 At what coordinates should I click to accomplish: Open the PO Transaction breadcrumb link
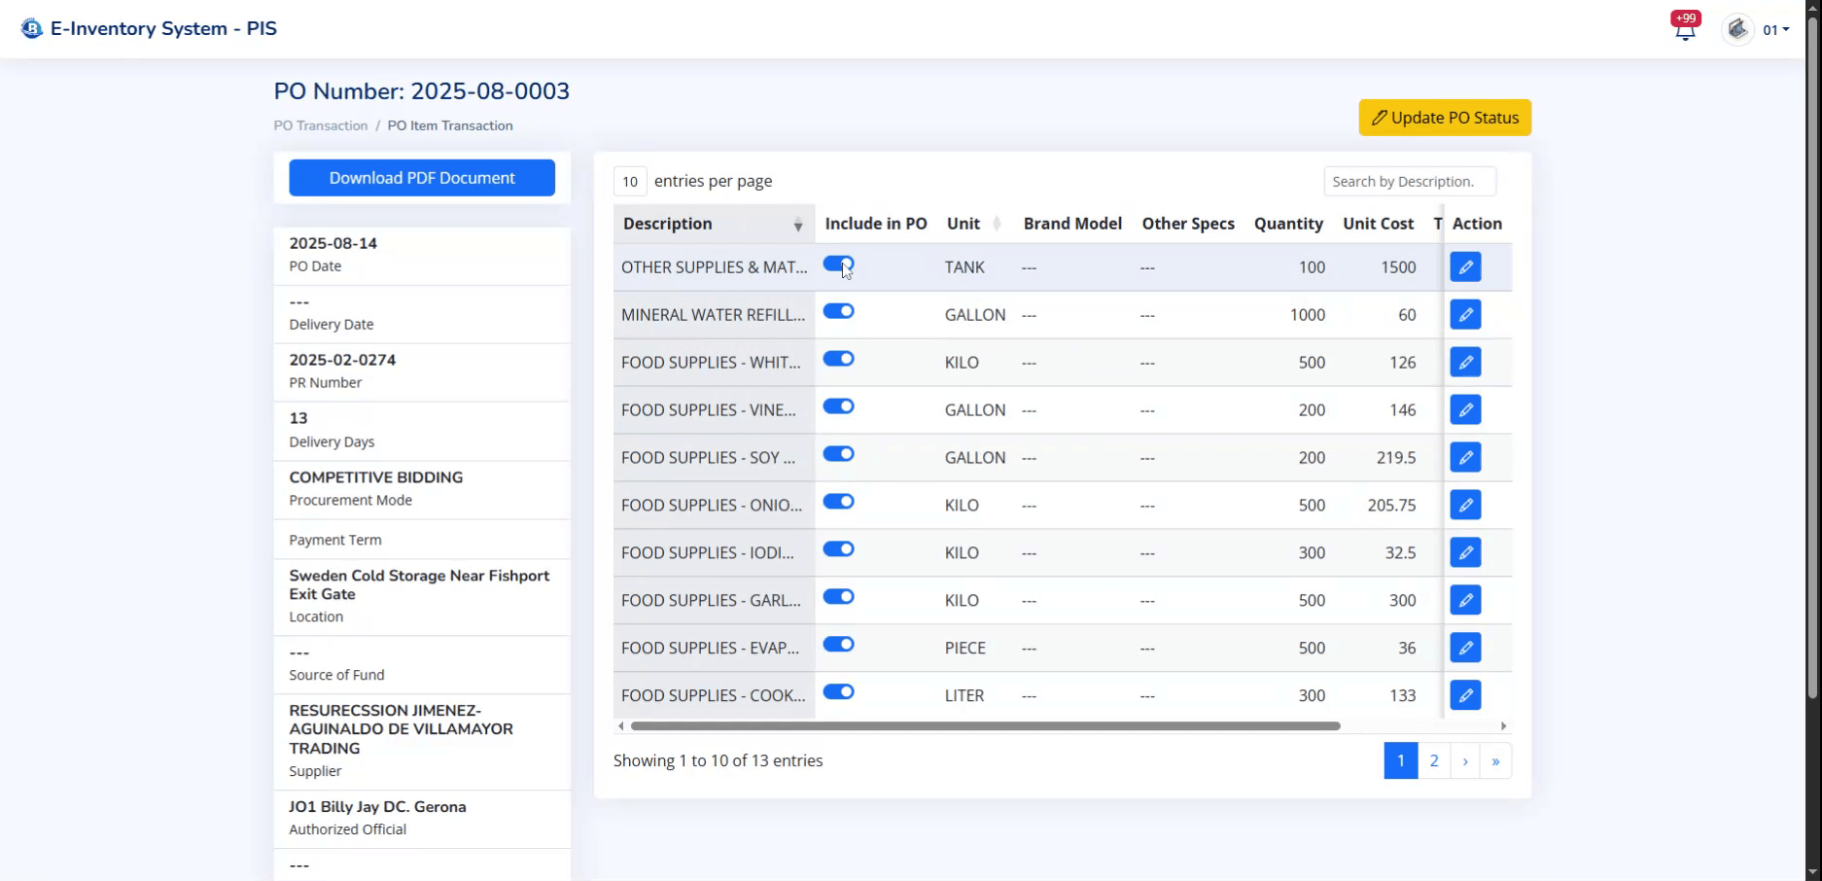(x=320, y=125)
